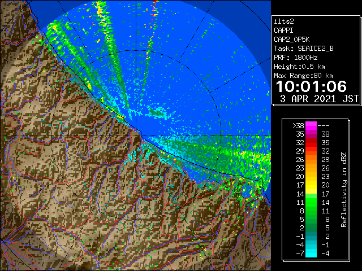This screenshot has height=271, width=362.
Task: Click the 'Task: SEAICE2_B' line
Action: tap(304, 49)
